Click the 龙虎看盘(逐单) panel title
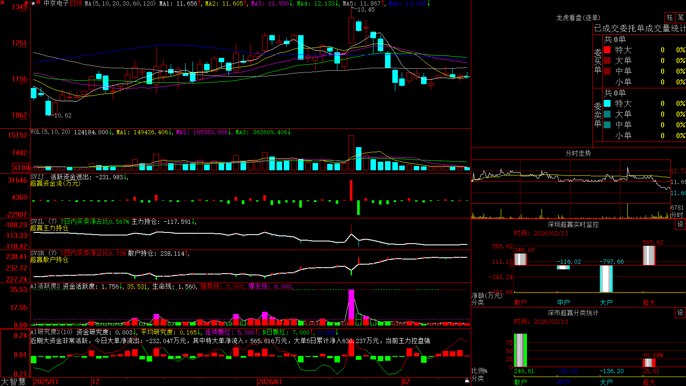This screenshot has width=686, height=386. click(x=578, y=18)
